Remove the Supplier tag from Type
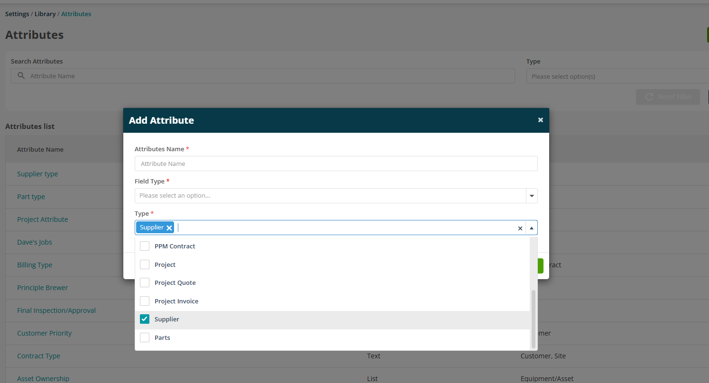709x383 pixels. click(169, 228)
